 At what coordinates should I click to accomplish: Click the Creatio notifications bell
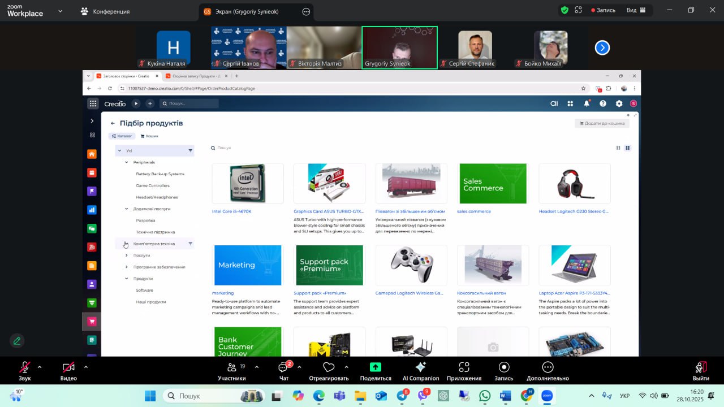(x=587, y=103)
